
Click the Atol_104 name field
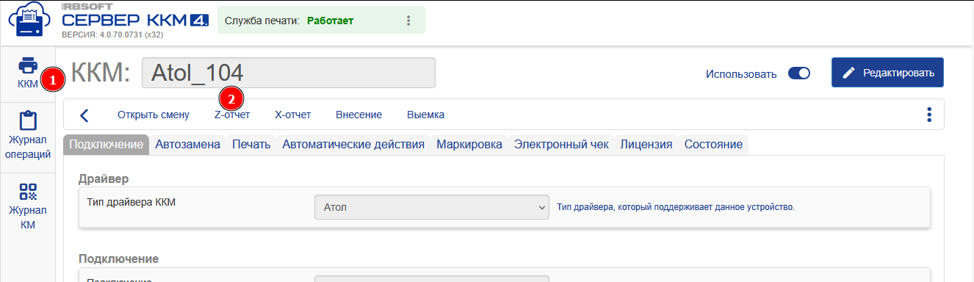pos(288,73)
